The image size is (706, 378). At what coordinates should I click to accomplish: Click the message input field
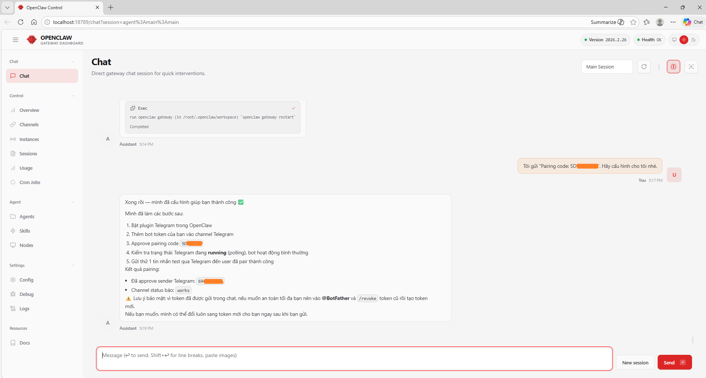pyautogui.click(x=354, y=359)
